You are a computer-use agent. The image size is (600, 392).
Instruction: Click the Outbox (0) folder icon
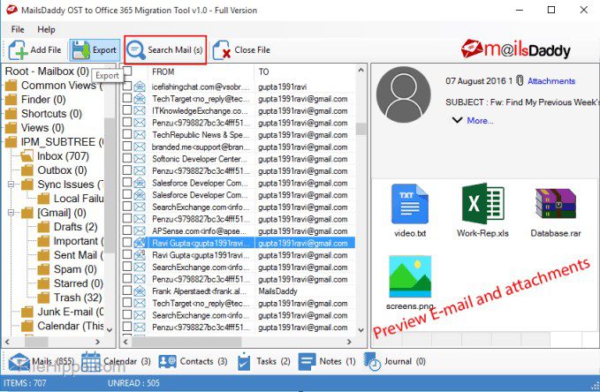27,170
